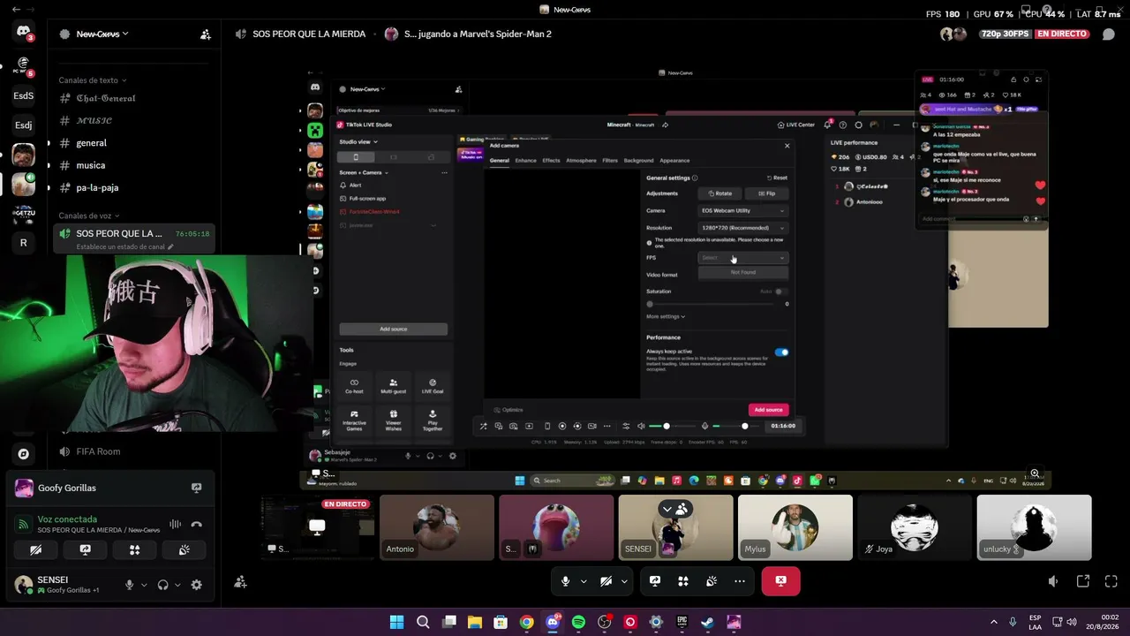
Task: Enter full screen for the stream
Action: pos(1111,581)
